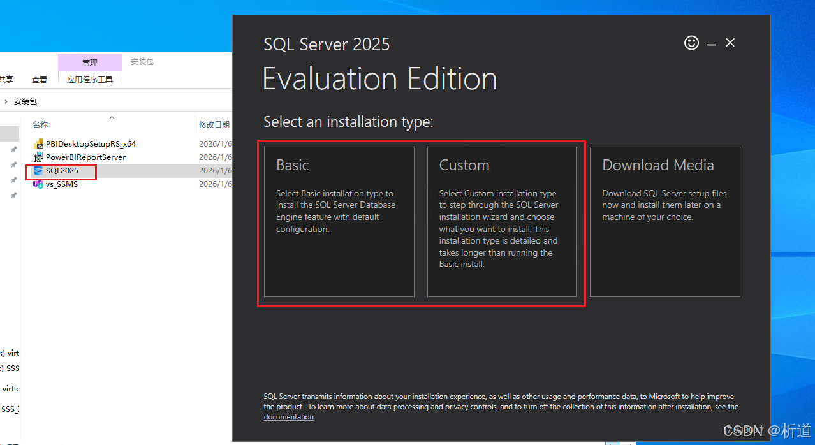Sort files by the 名称 column header
The width and height of the screenshot is (815, 445).
click(40, 125)
